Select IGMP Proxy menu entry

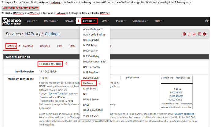(x=90, y=89)
